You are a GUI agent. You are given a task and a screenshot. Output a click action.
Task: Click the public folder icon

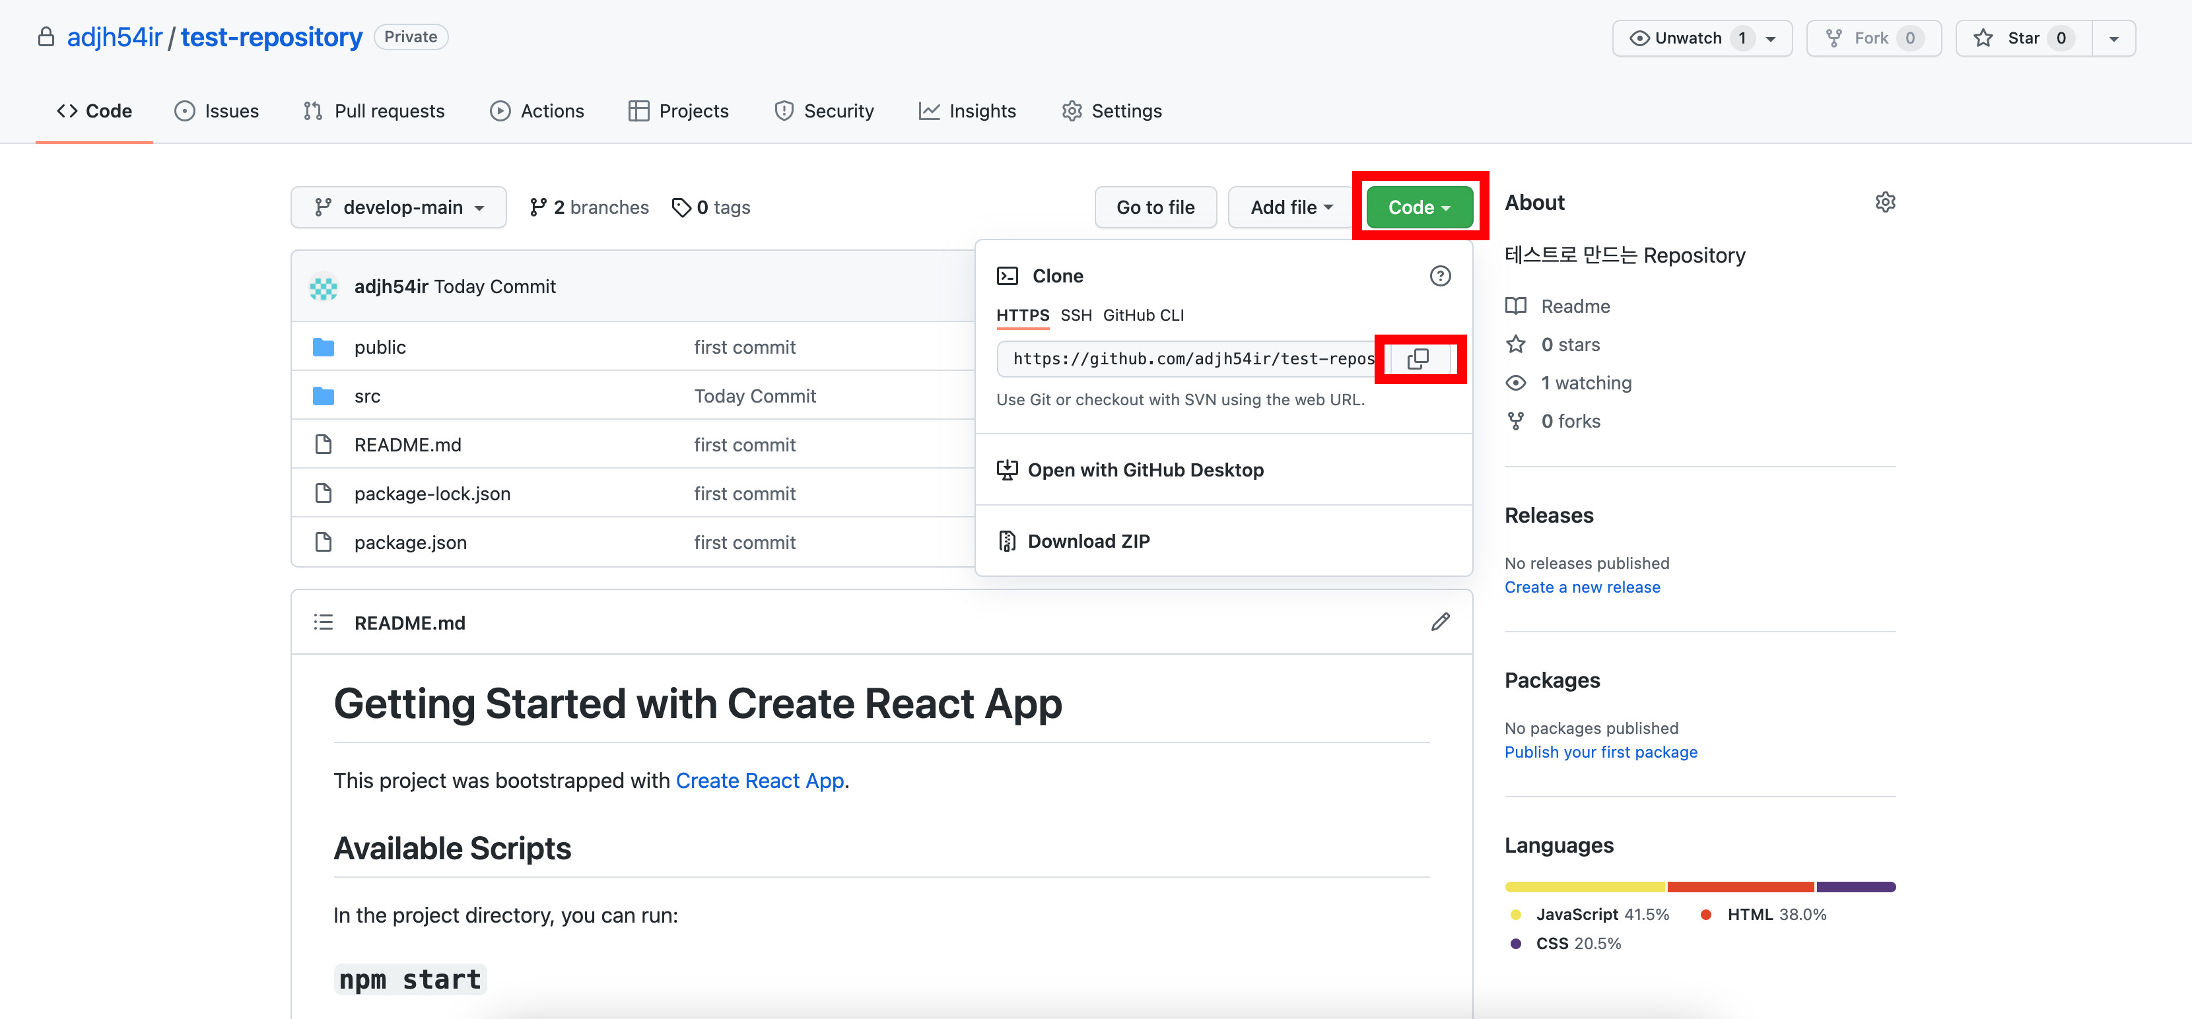pos(324,347)
